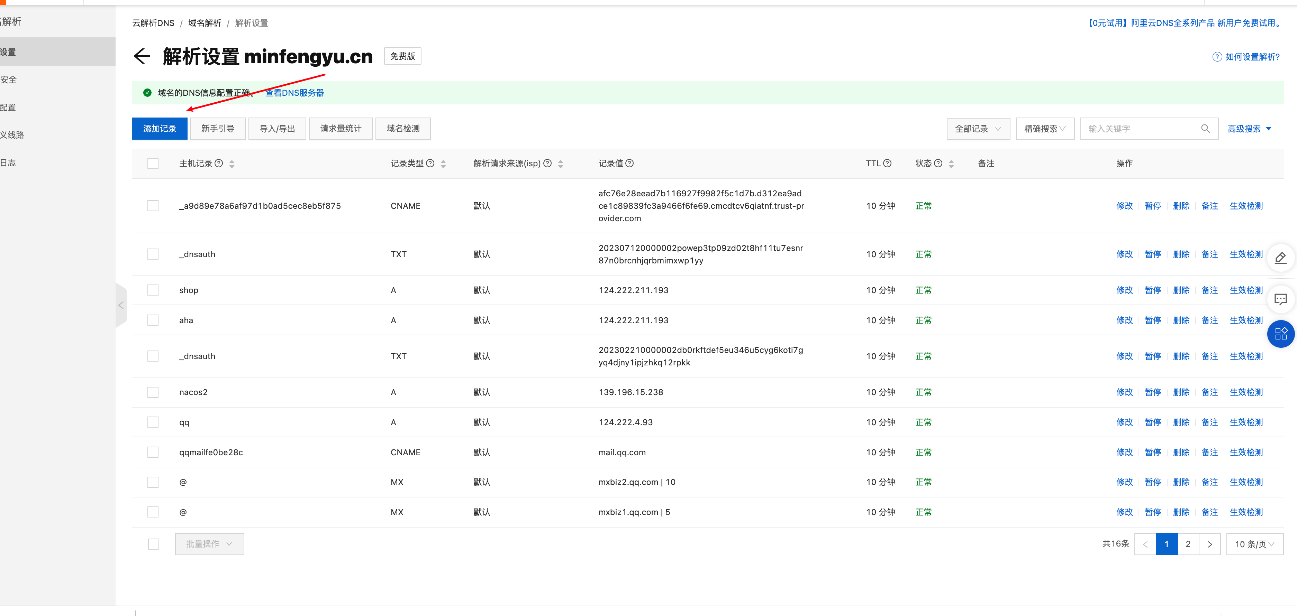Go to 域名解析 breadcrumb entry

pos(205,22)
